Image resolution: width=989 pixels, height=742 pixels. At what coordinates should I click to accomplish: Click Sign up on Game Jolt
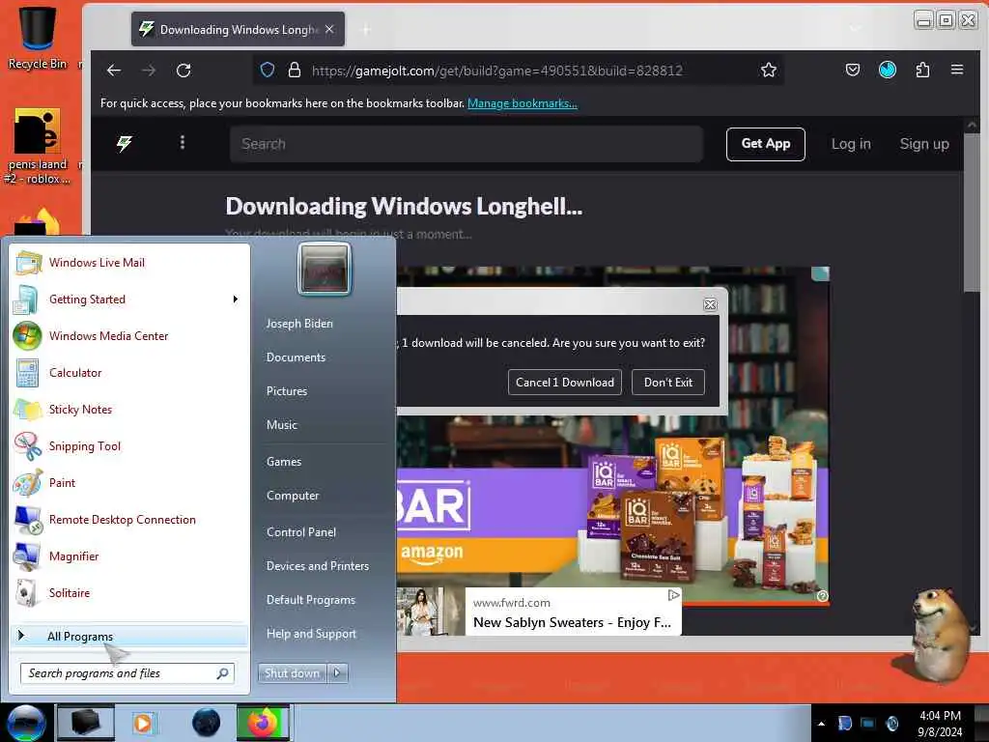924,144
